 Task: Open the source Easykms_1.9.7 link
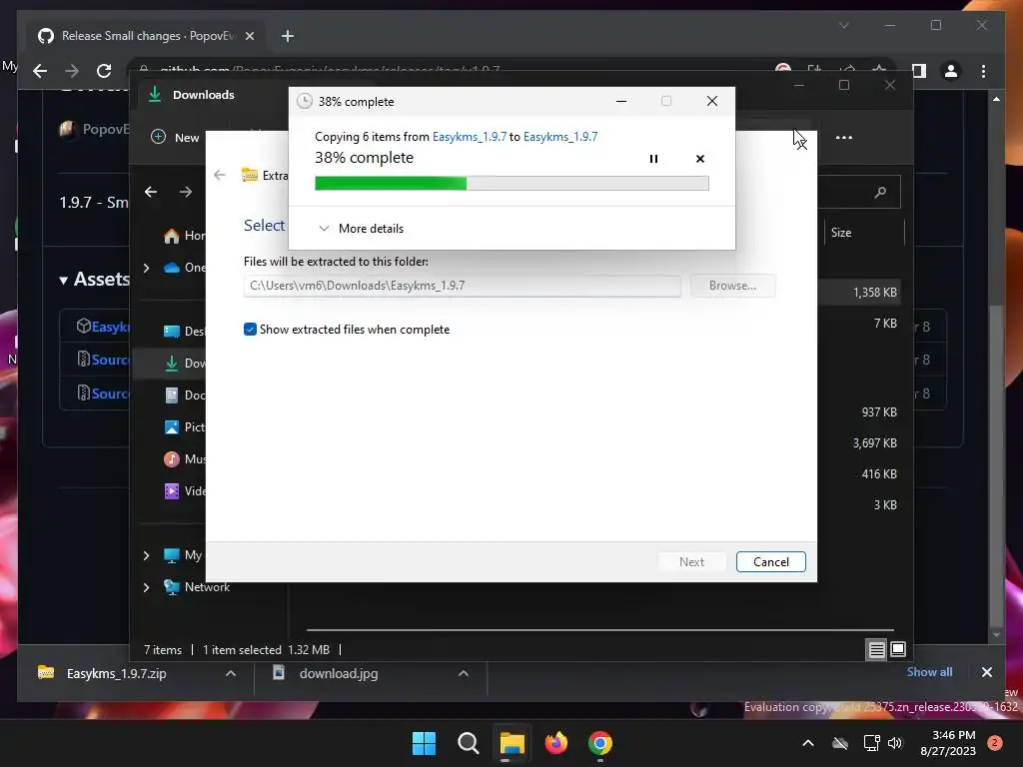[x=470, y=136]
